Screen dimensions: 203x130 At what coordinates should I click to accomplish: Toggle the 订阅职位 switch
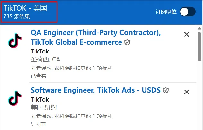188,12
